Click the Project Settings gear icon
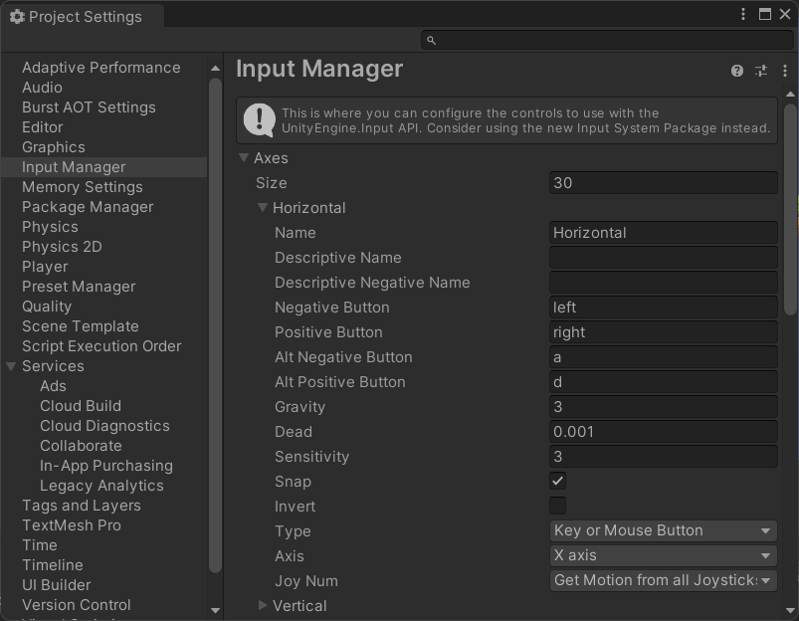 click(x=16, y=17)
